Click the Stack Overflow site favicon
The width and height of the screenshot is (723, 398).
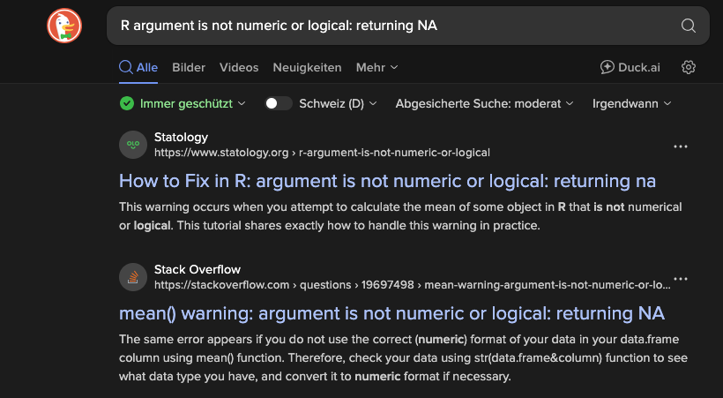tap(132, 277)
